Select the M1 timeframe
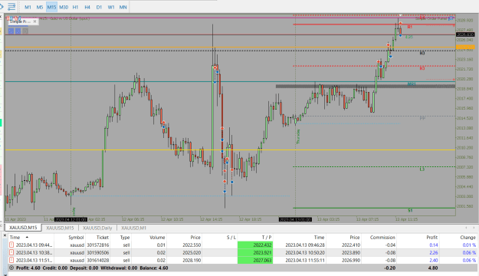 point(28,7)
